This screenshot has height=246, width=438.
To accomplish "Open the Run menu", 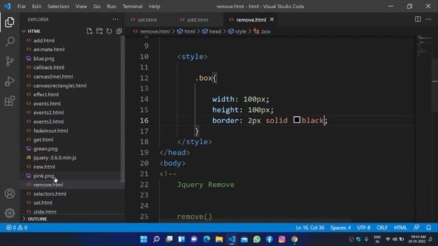I will 111,6.
